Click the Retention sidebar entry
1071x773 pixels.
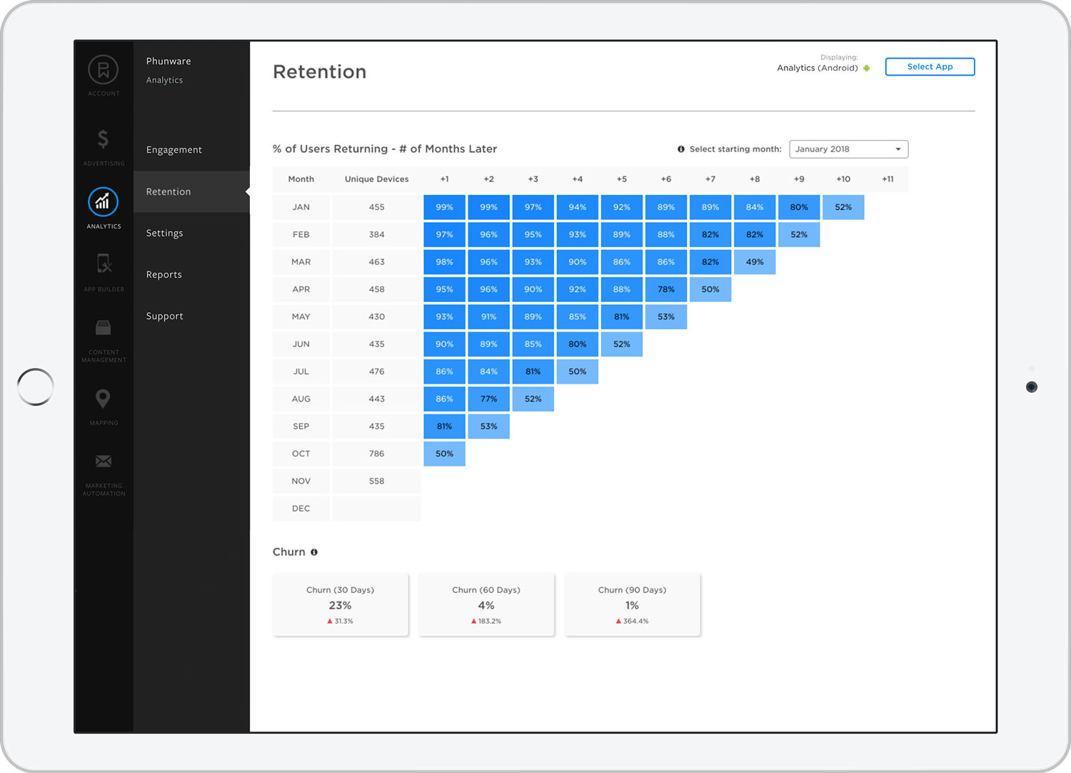[169, 191]
